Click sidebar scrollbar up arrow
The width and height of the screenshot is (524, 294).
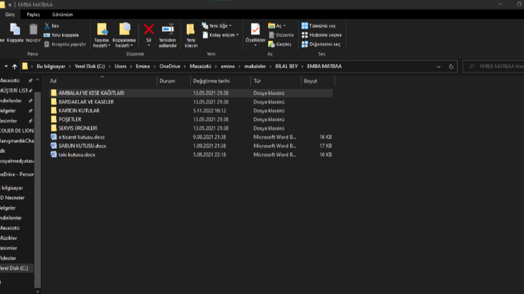(x=38, y=80)
